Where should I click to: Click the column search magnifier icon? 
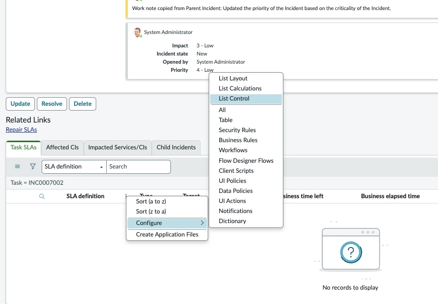[x=42, y=196]
